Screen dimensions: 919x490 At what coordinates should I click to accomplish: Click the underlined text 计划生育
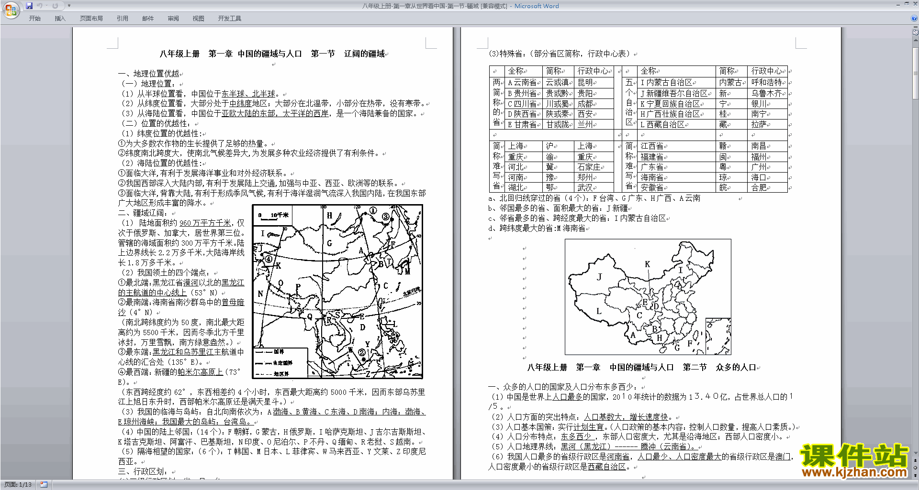[589, 427]
